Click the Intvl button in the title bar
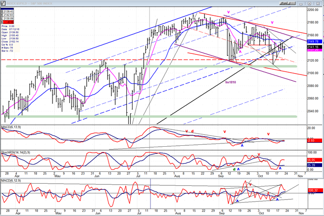Image resolution: width=324 pixels, height=216 pixels. [292, 3]
